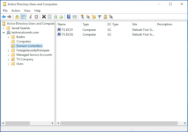Click technicalsuresh.com domain icon
Screen dimensions: 188x132
[9, 33]
